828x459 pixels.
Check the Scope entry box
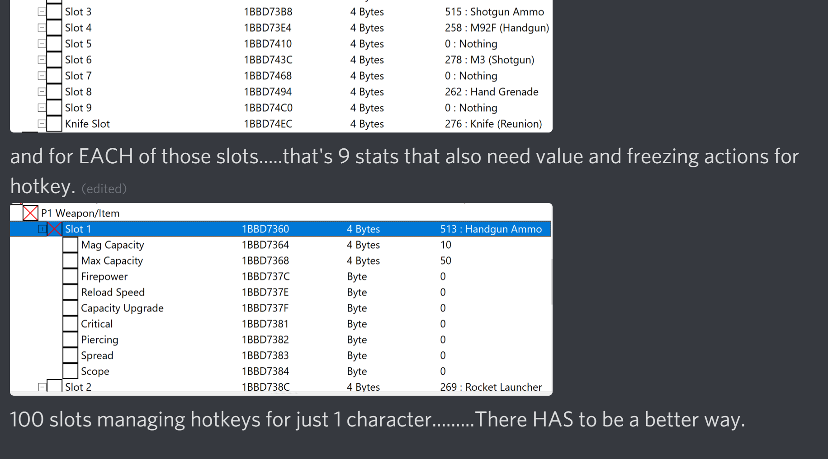70,371
